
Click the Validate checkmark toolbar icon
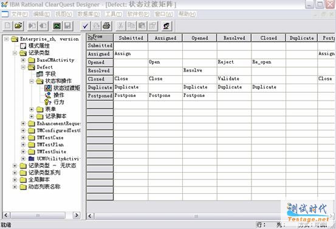[85, 26]
